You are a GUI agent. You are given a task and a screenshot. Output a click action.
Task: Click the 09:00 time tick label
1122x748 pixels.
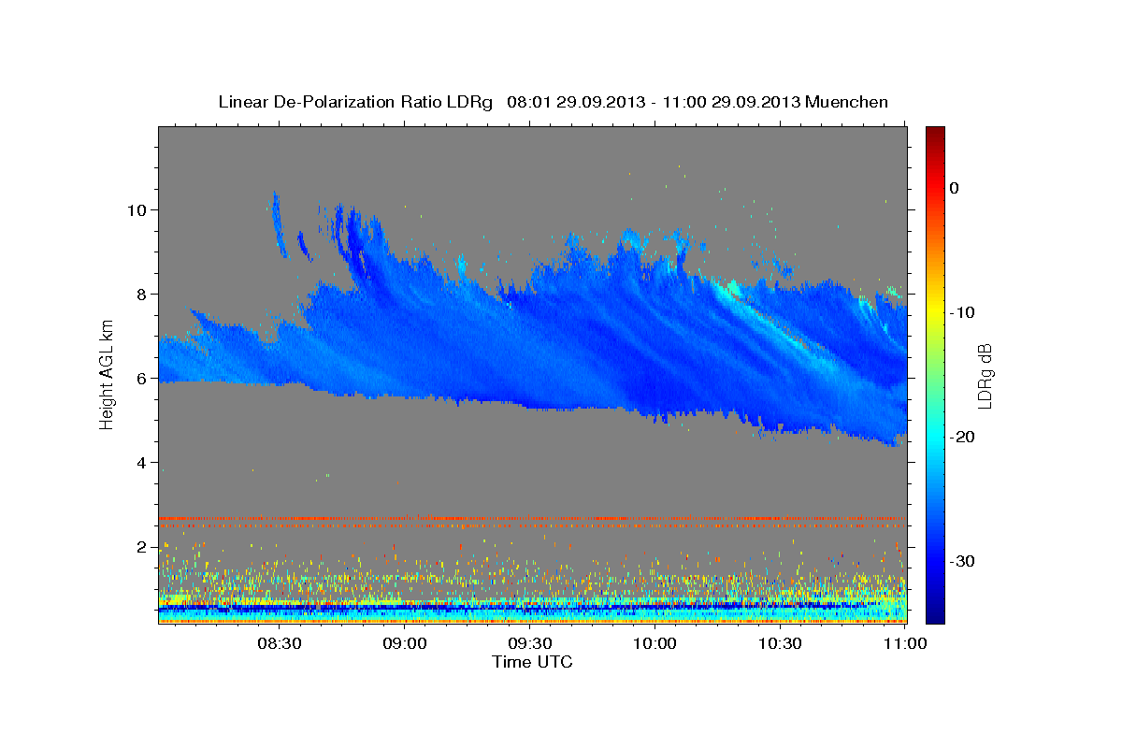point(405,643)
